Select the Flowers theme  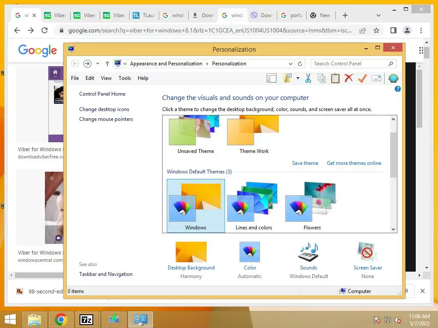coord(312,206)
